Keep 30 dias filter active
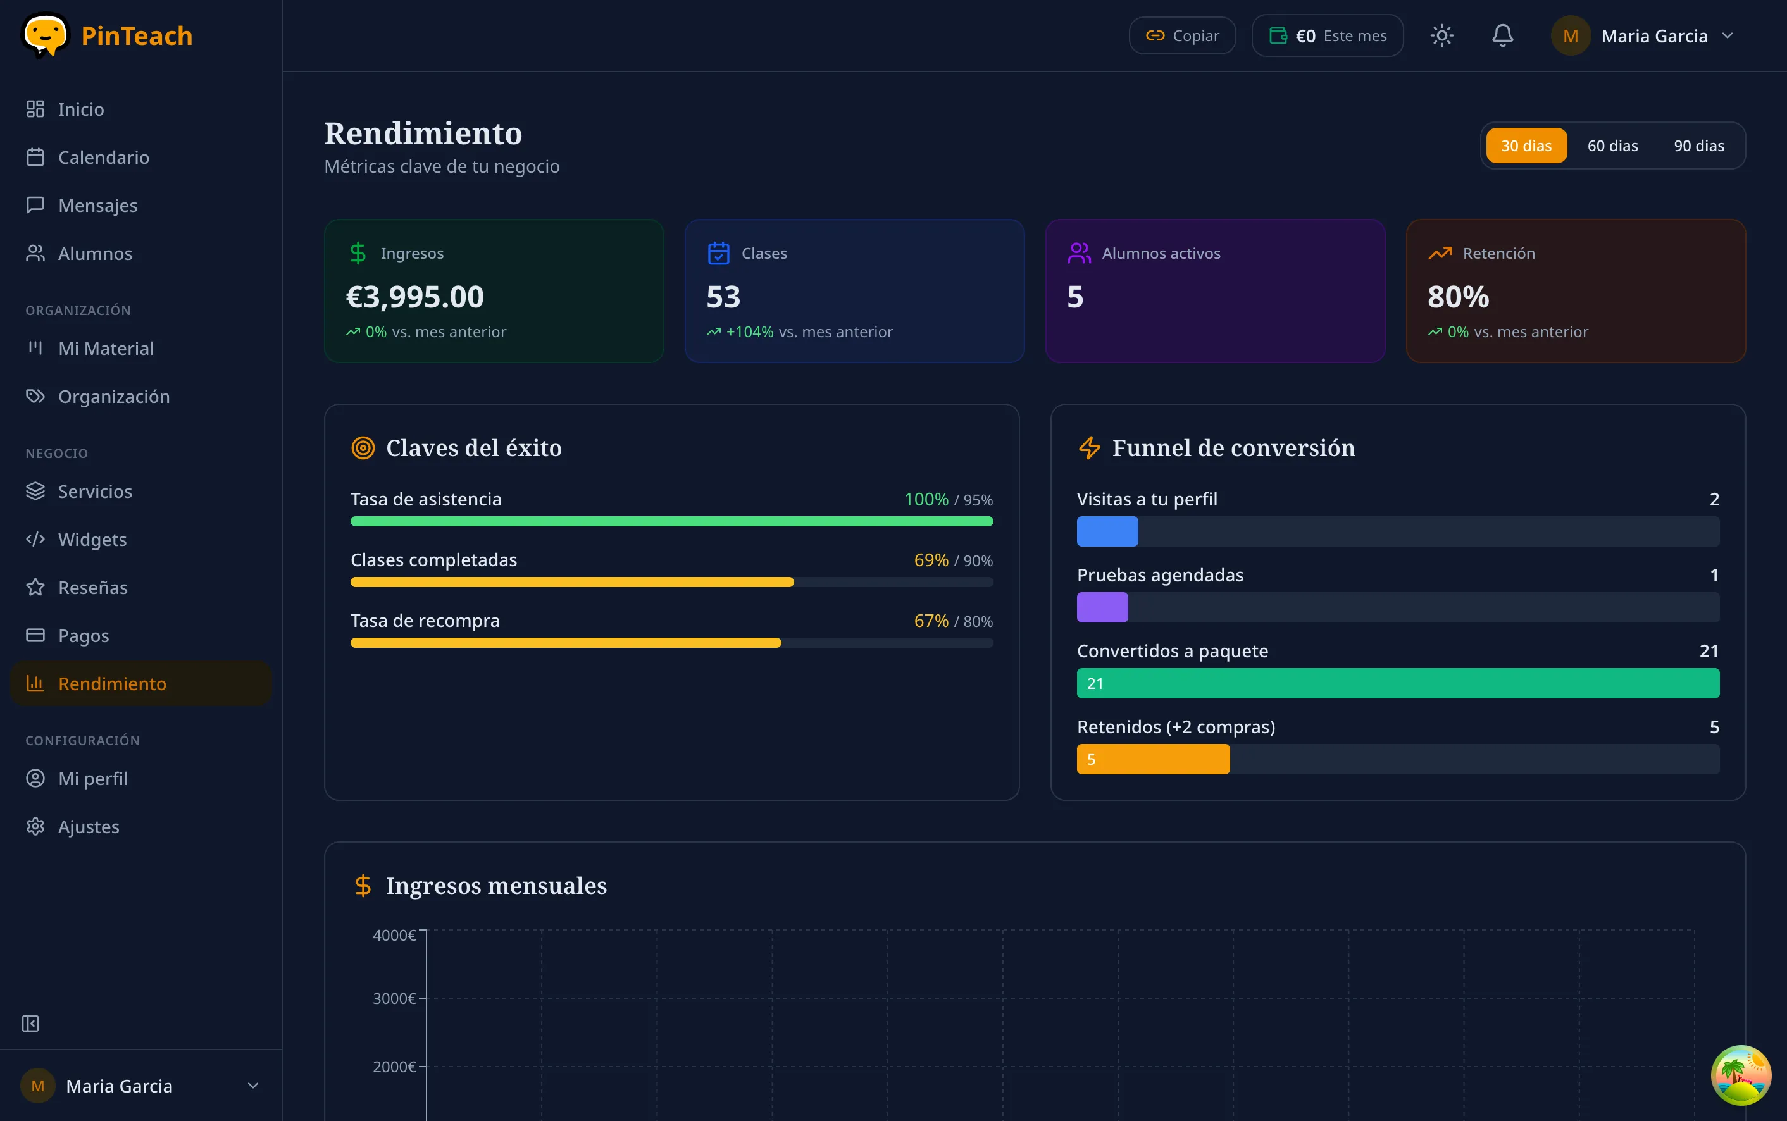 coord(1525,146)
